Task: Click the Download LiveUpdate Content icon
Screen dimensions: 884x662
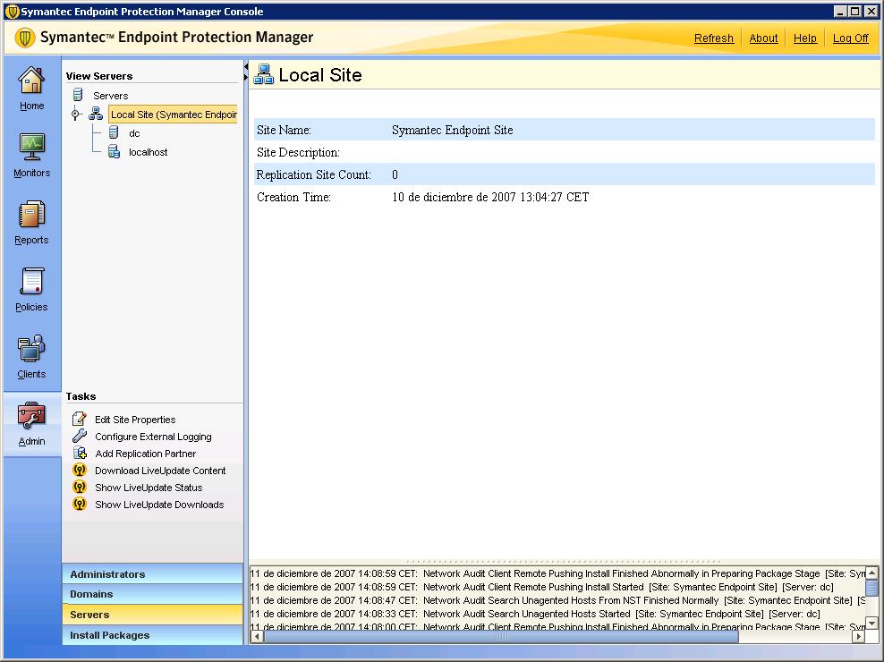Action: (x=79, y=471)
